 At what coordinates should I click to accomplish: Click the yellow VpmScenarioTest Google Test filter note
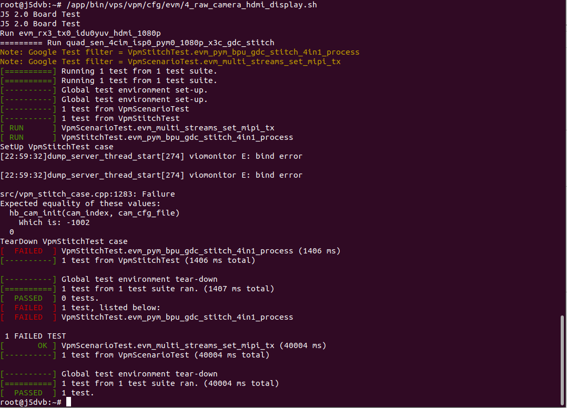click(170, 62)
